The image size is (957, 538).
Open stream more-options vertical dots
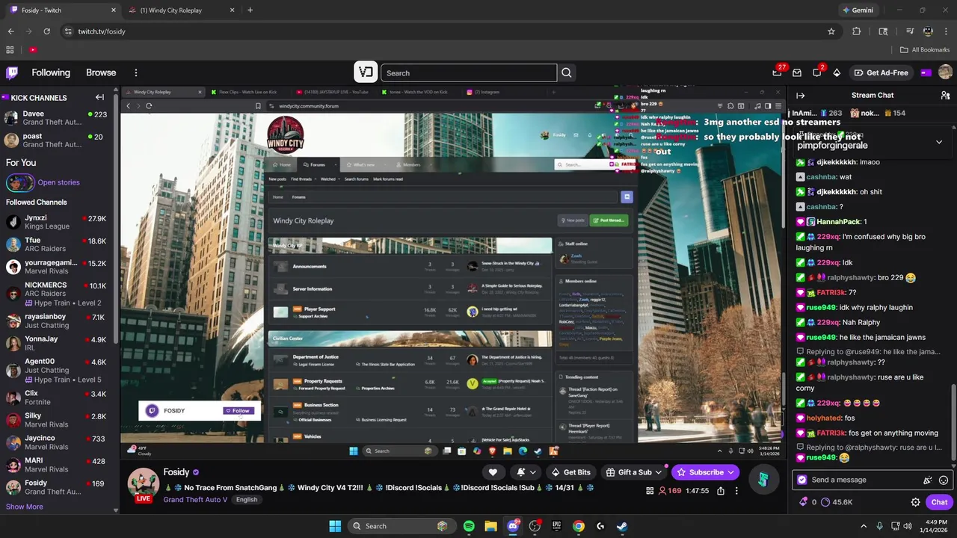pyautogui.click(x=736, y=491)
